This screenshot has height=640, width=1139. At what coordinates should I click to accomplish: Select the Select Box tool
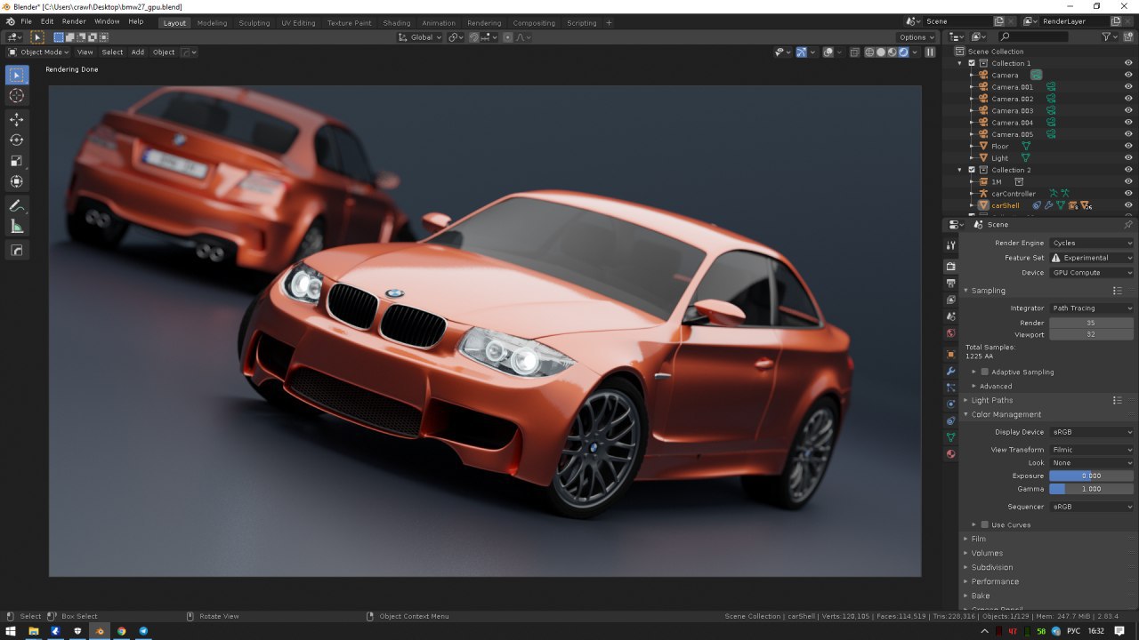coord(17,76)
